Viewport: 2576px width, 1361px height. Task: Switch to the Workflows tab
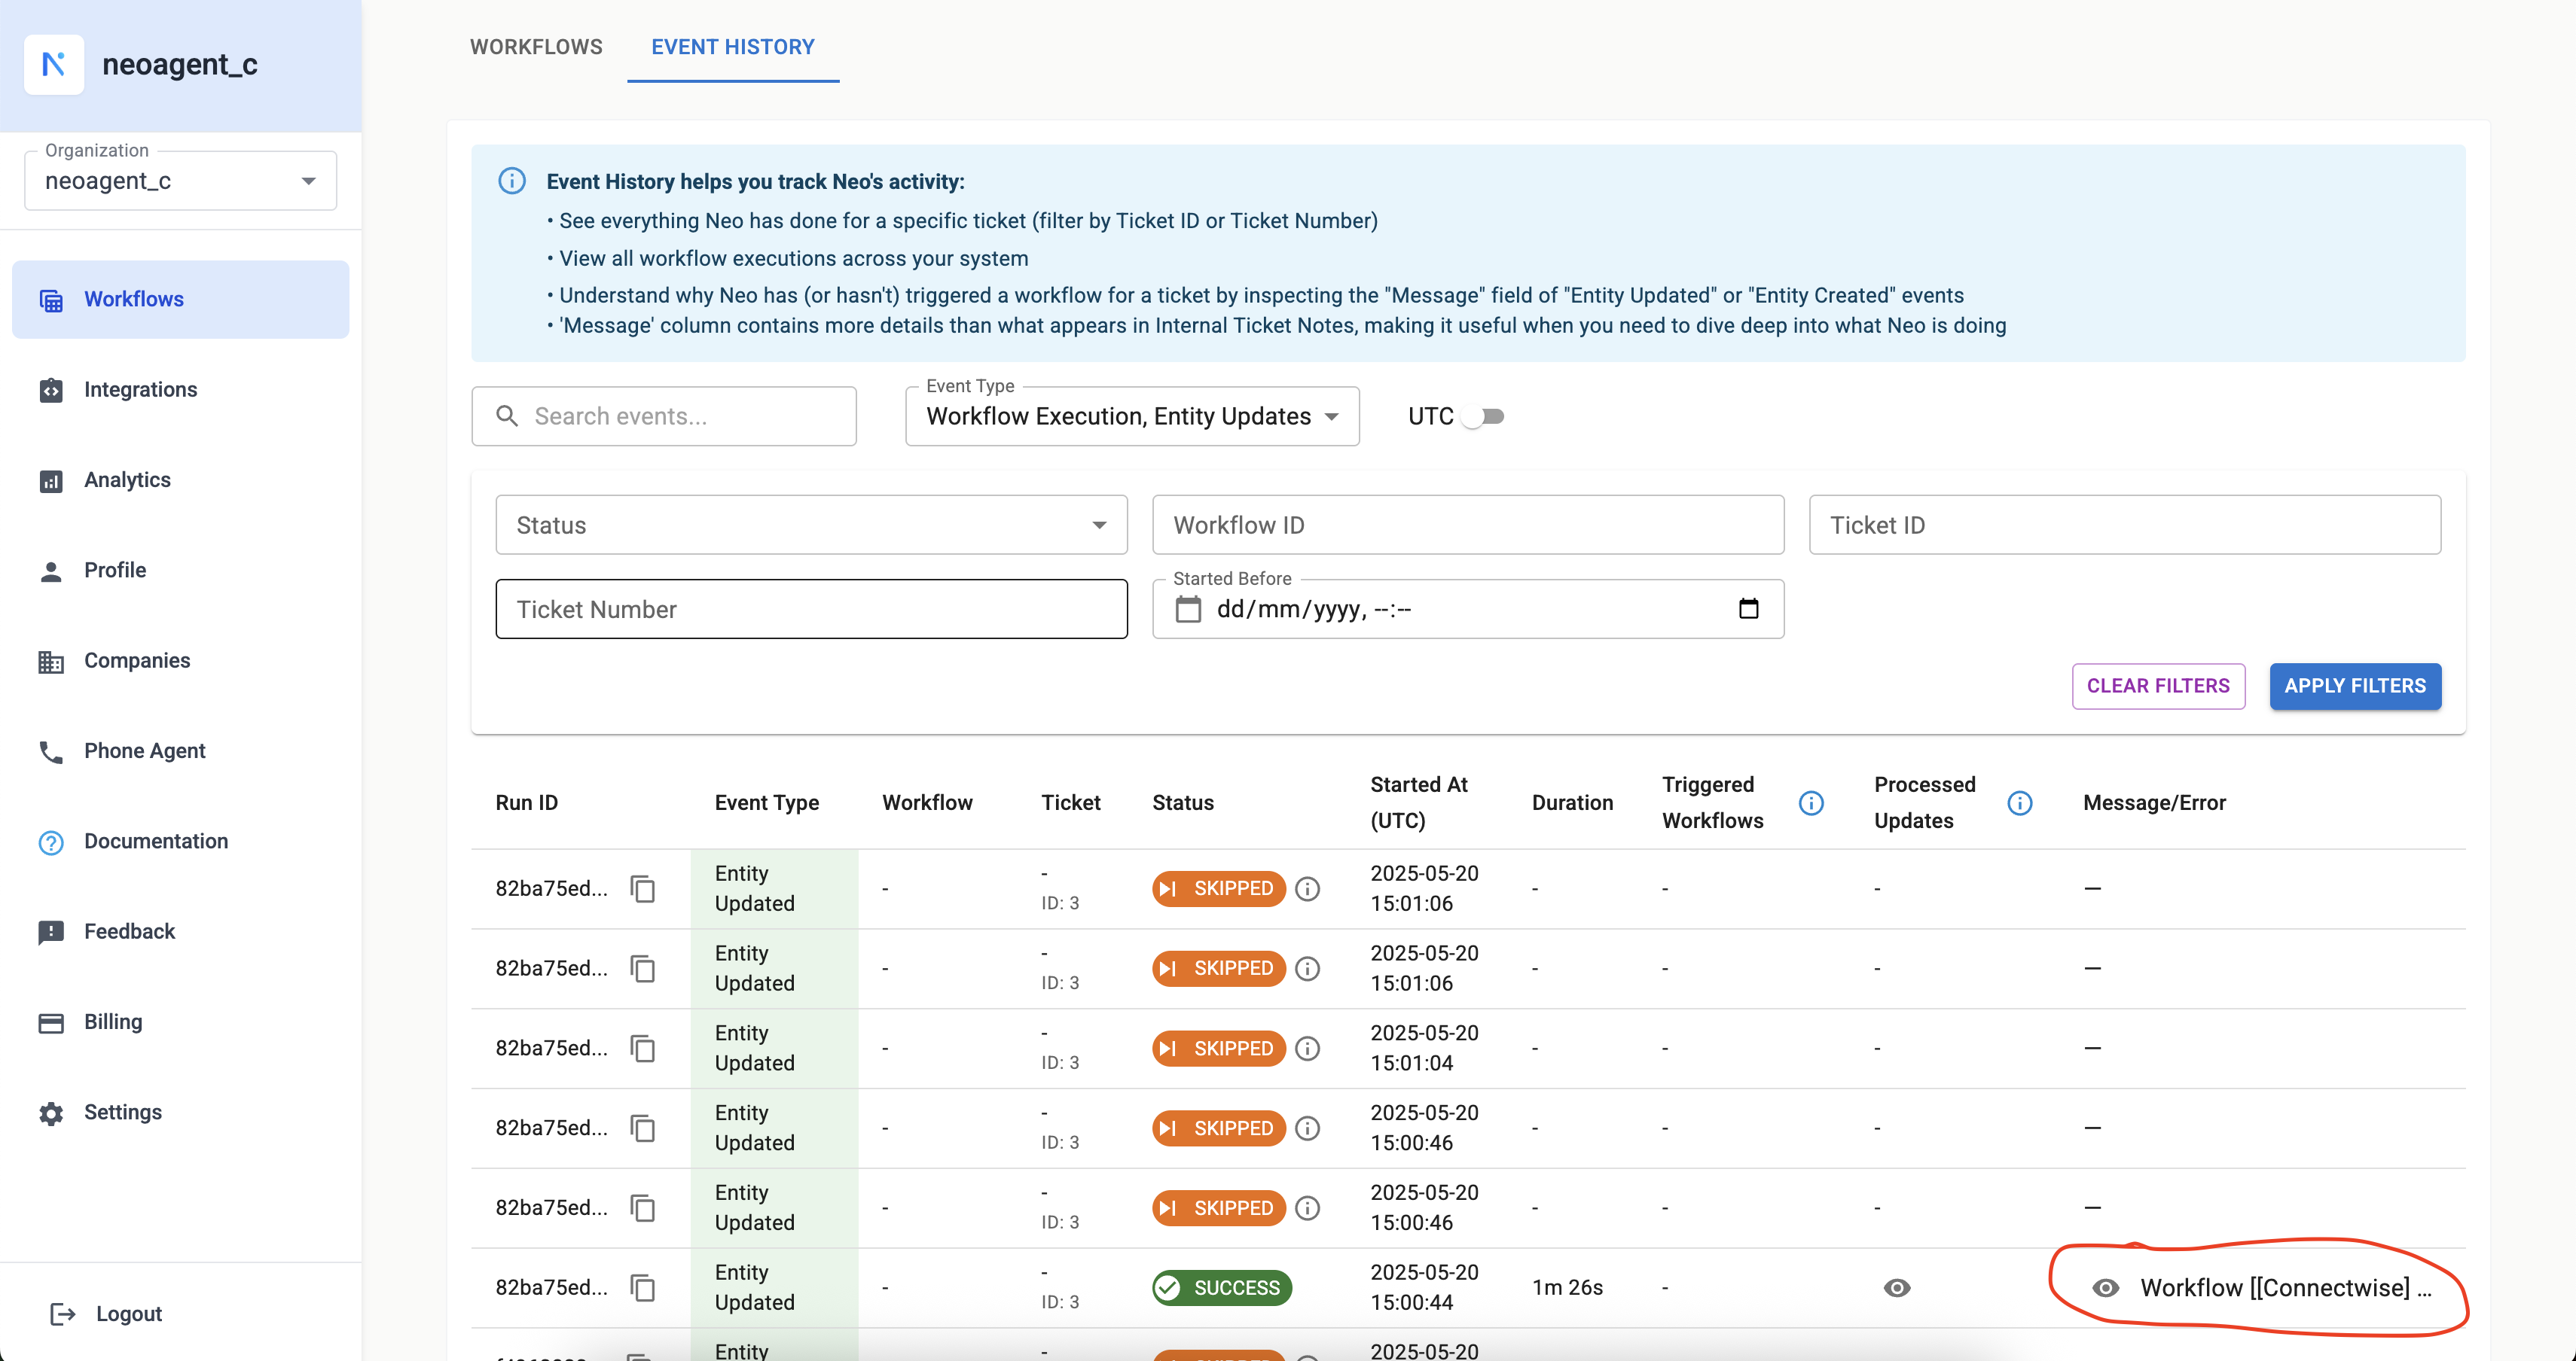536,47
